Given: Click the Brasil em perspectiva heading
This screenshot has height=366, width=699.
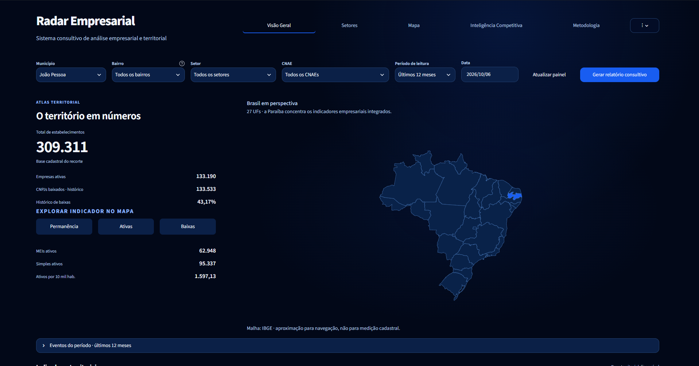Looking at the screenshot, I should (272, 103).
